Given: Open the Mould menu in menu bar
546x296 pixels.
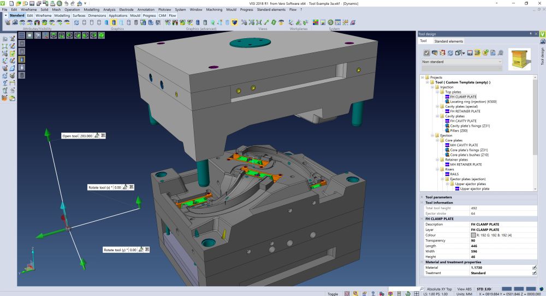Looking at the screenshot, I should (x=230, y=10).
